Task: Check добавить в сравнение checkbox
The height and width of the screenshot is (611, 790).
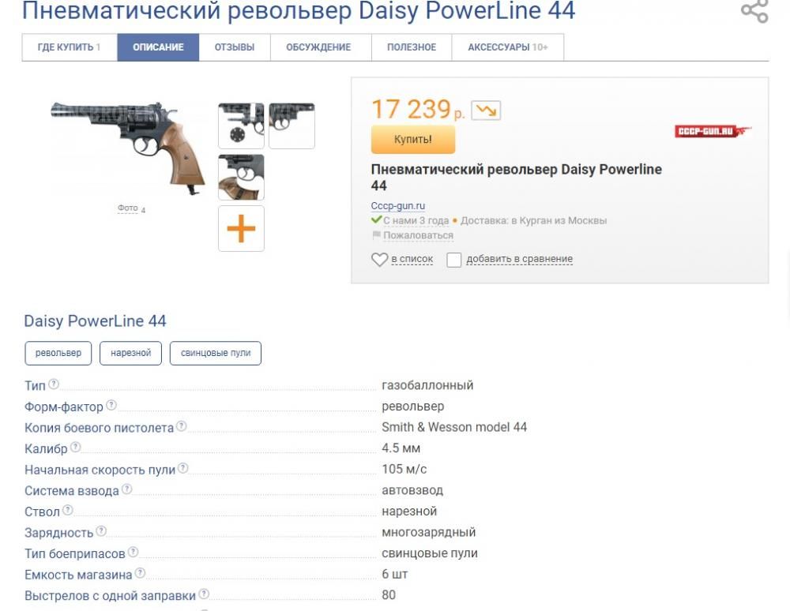Action: (x=453, y=259)
